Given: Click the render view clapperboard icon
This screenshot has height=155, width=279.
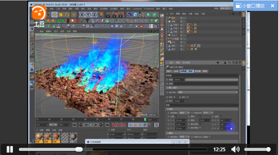Looking at the screenshot, I should 108,15.
